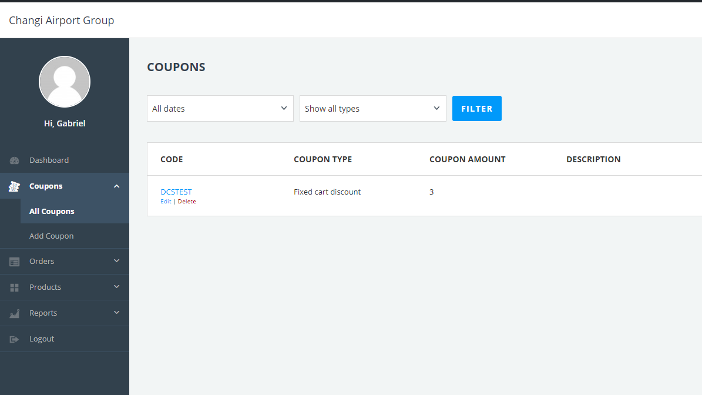
Task: Click the Coupons ticket icon in sidebar
Action: click(x=14, y=186)
